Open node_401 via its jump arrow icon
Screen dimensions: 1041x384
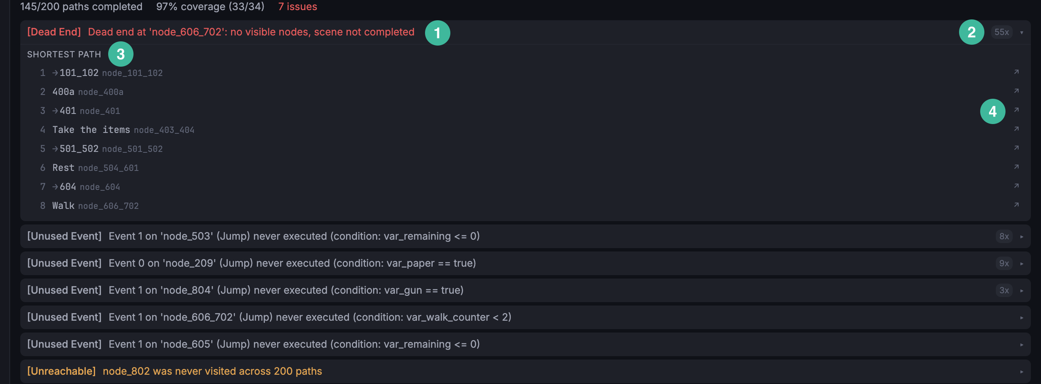tap(1016, 110)
